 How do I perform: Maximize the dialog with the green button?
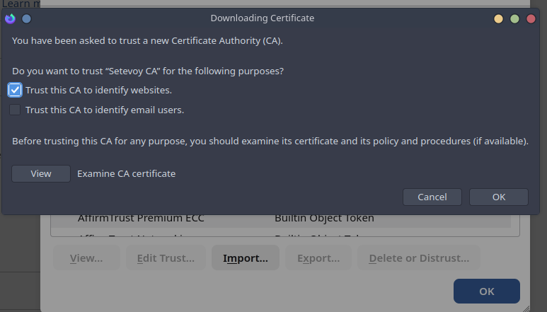(514, 18)
